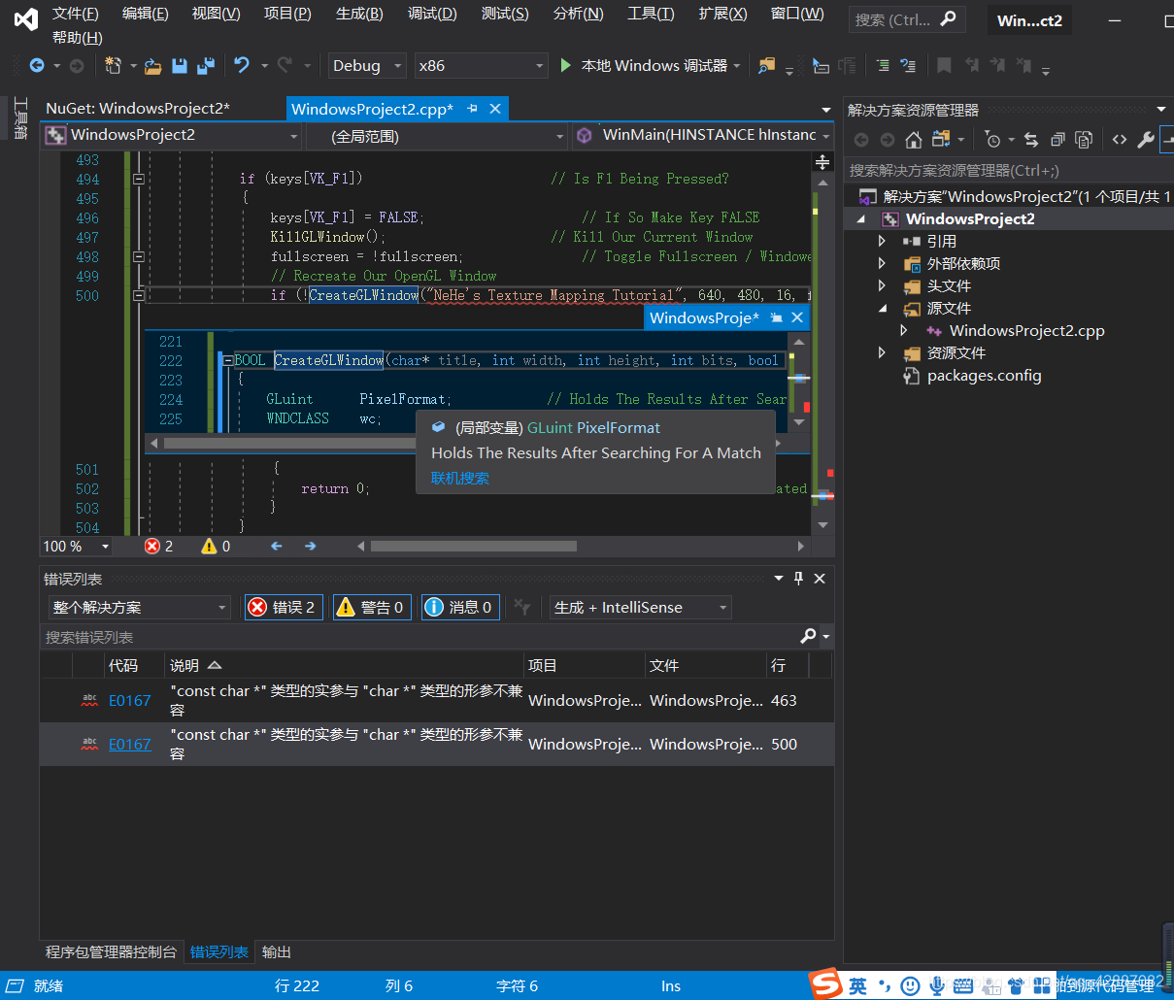Toggle the code fold box at line 494

coord(138,179)
